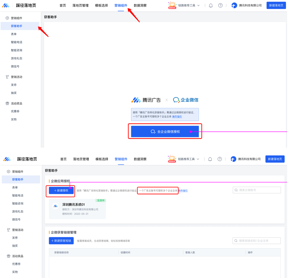290x278 pixels.
Task: Bottom screenshot: open the 模板选择 tab
Action: pos(102,159)
